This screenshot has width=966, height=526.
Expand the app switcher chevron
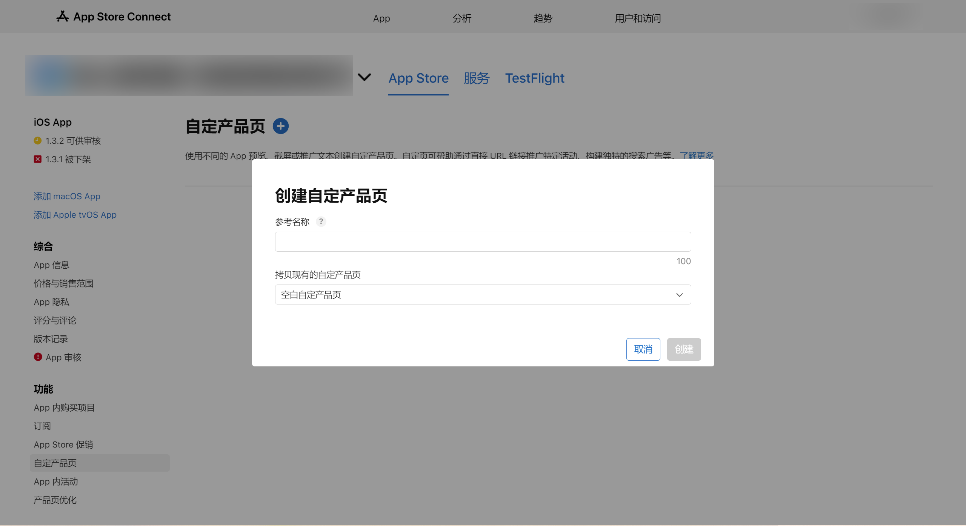coord(364,77)
